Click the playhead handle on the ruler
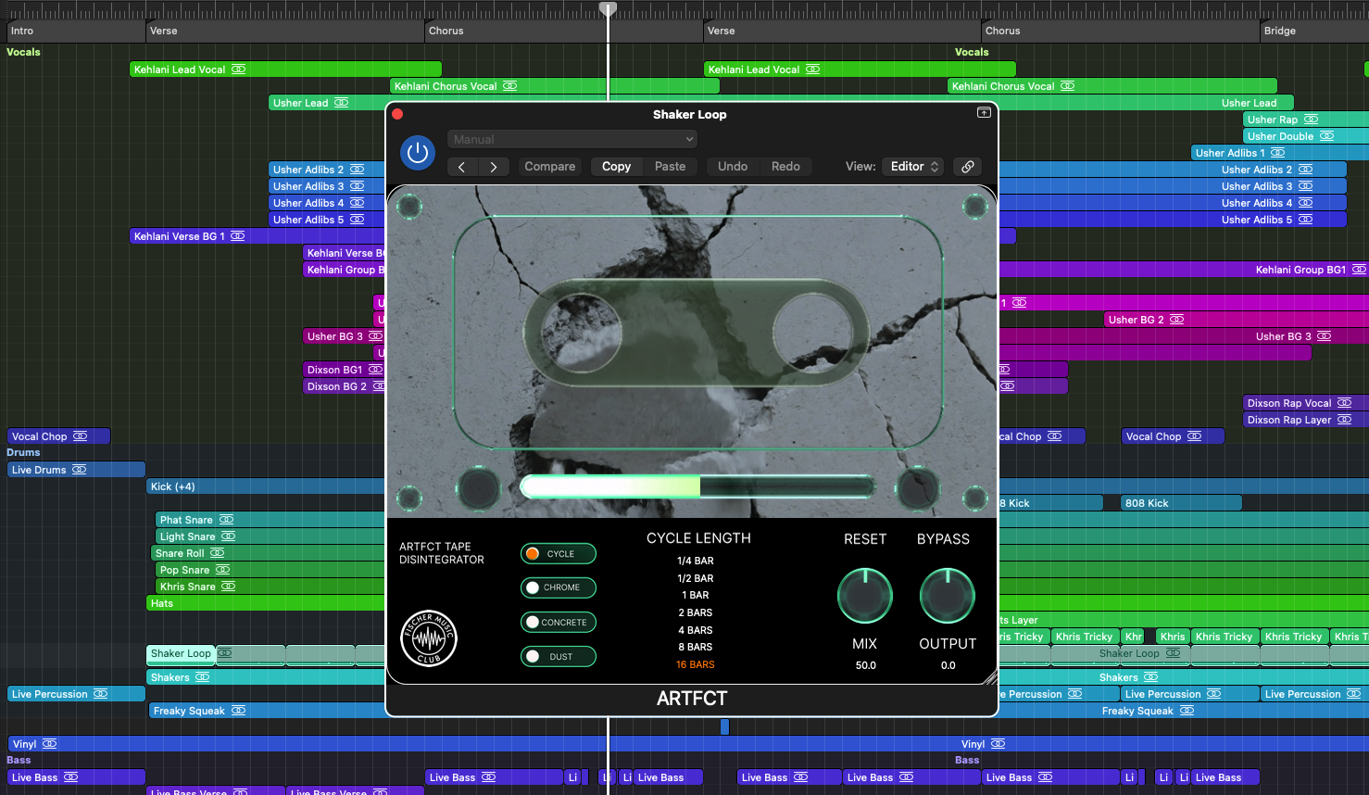The height and width of the screenshot is (795, 1369). click(x=608, y=8)
